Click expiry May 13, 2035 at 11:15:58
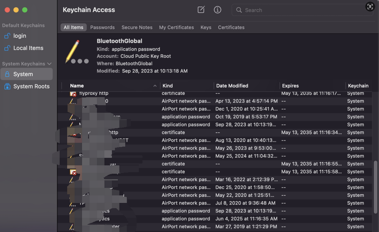The height and width of the screenshot is (232, 379). [311, 172]
